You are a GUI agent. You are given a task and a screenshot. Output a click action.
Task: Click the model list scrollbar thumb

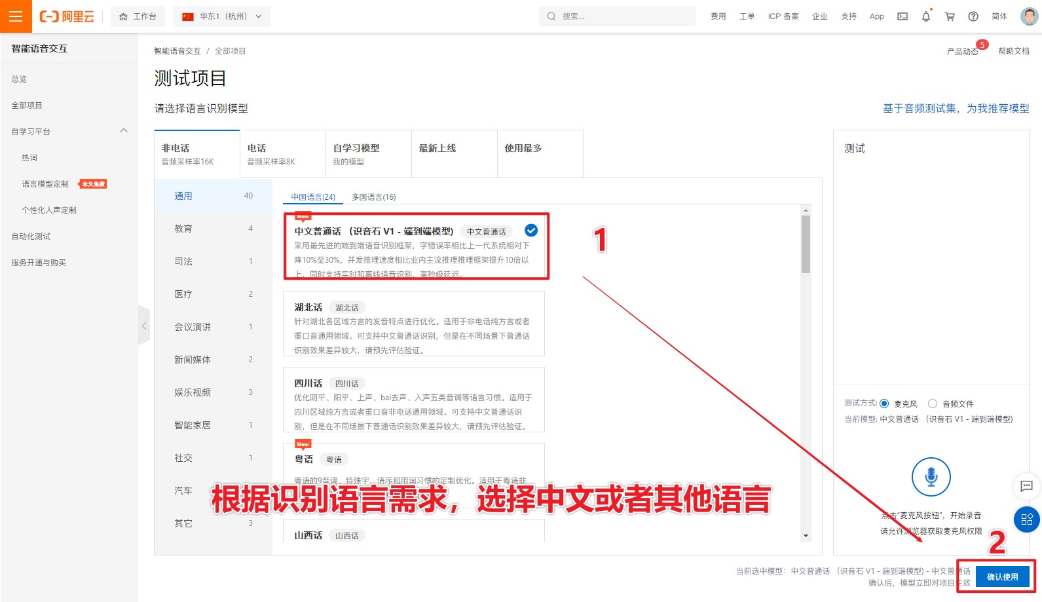(x=806, y=244)
